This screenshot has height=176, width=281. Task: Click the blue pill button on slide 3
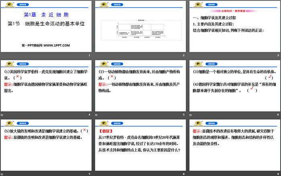212,5
